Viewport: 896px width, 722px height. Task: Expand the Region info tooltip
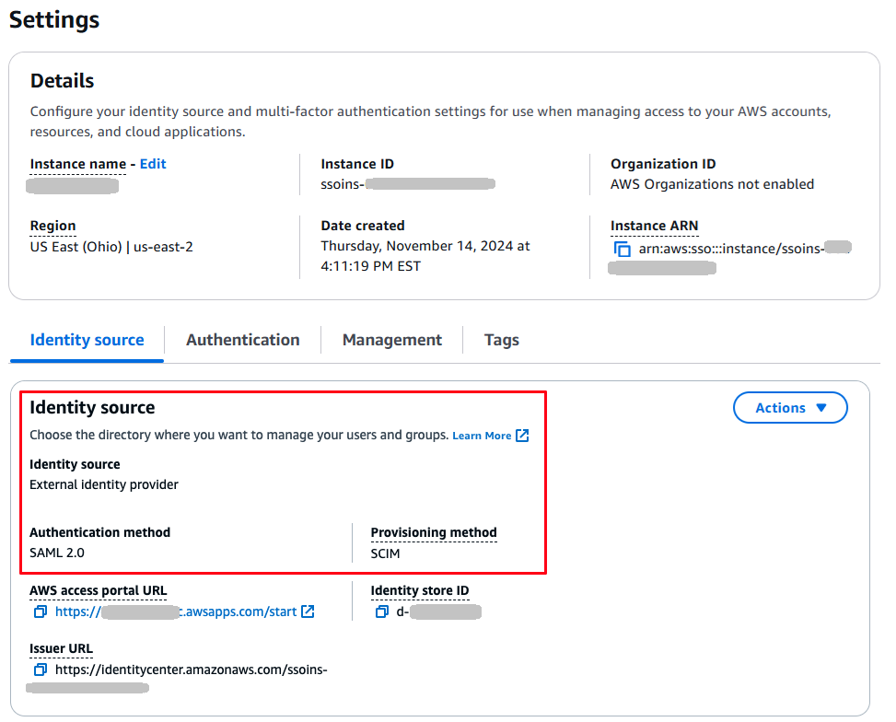pos(52,226)
